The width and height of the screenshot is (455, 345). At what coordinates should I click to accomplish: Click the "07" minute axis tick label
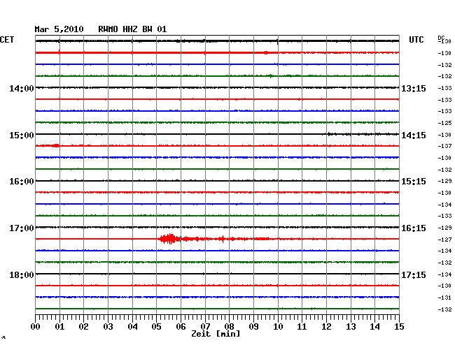(x=205, y=327)
